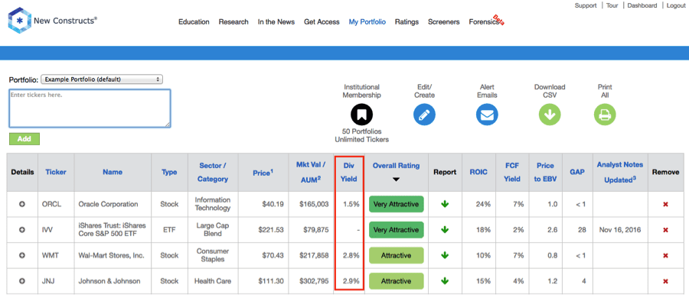Viewport: 689px width, 295px height.
Task: Go to My Portfolio tab
Action: pyautogui.click(x=367, y=22)
